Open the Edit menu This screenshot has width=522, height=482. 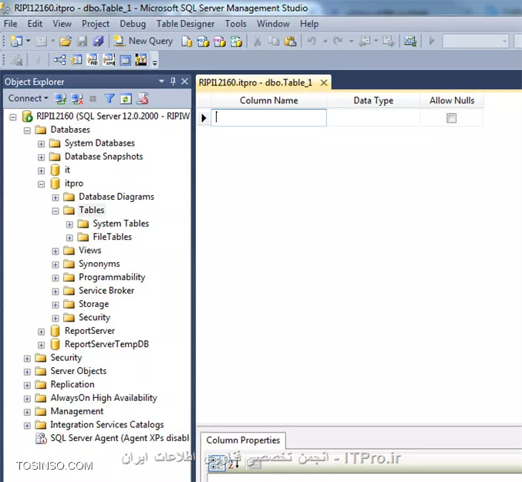pos(35,24)
